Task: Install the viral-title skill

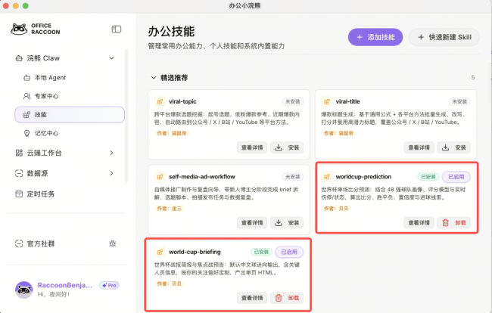Action: [454, 147]
